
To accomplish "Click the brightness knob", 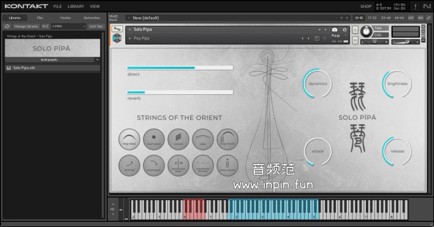I will (x=397, y=83).
